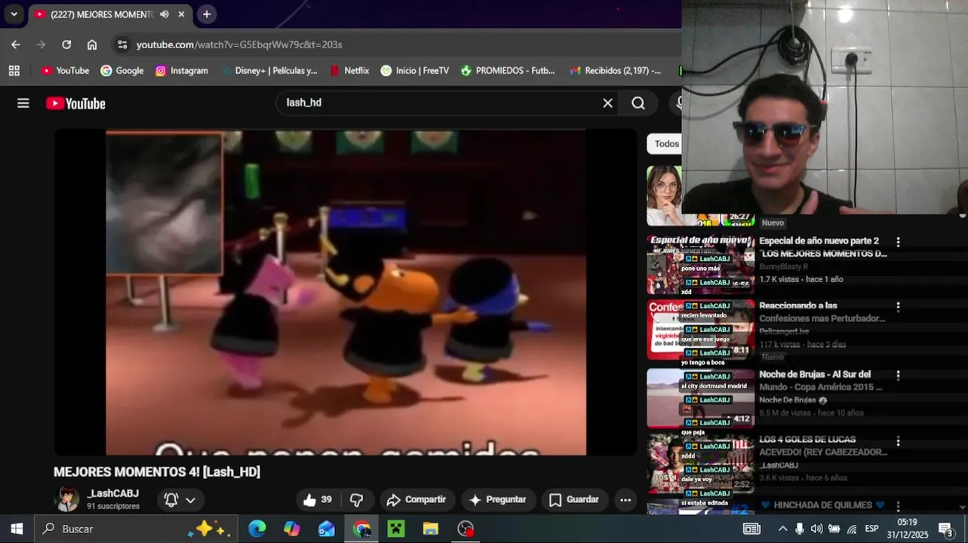Open options for Noche de Brujas video

click(x=898, y=375)
